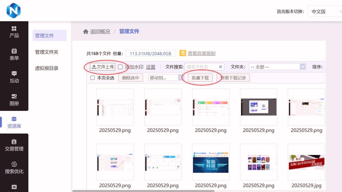This screenshot has width=342, height=192.
Task: Open the 表单 forms sidebar icon
Action: [14, 51]
